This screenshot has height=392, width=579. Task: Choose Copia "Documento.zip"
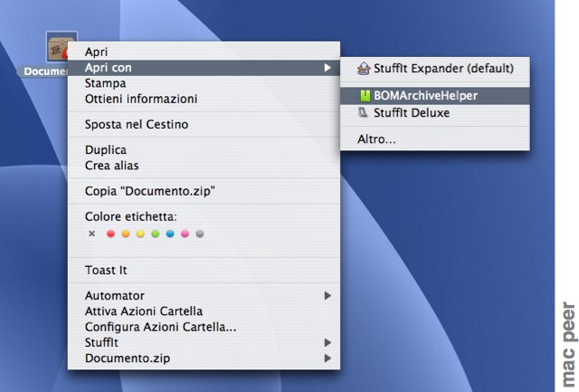pyautogui.click(x=204, y=191)
